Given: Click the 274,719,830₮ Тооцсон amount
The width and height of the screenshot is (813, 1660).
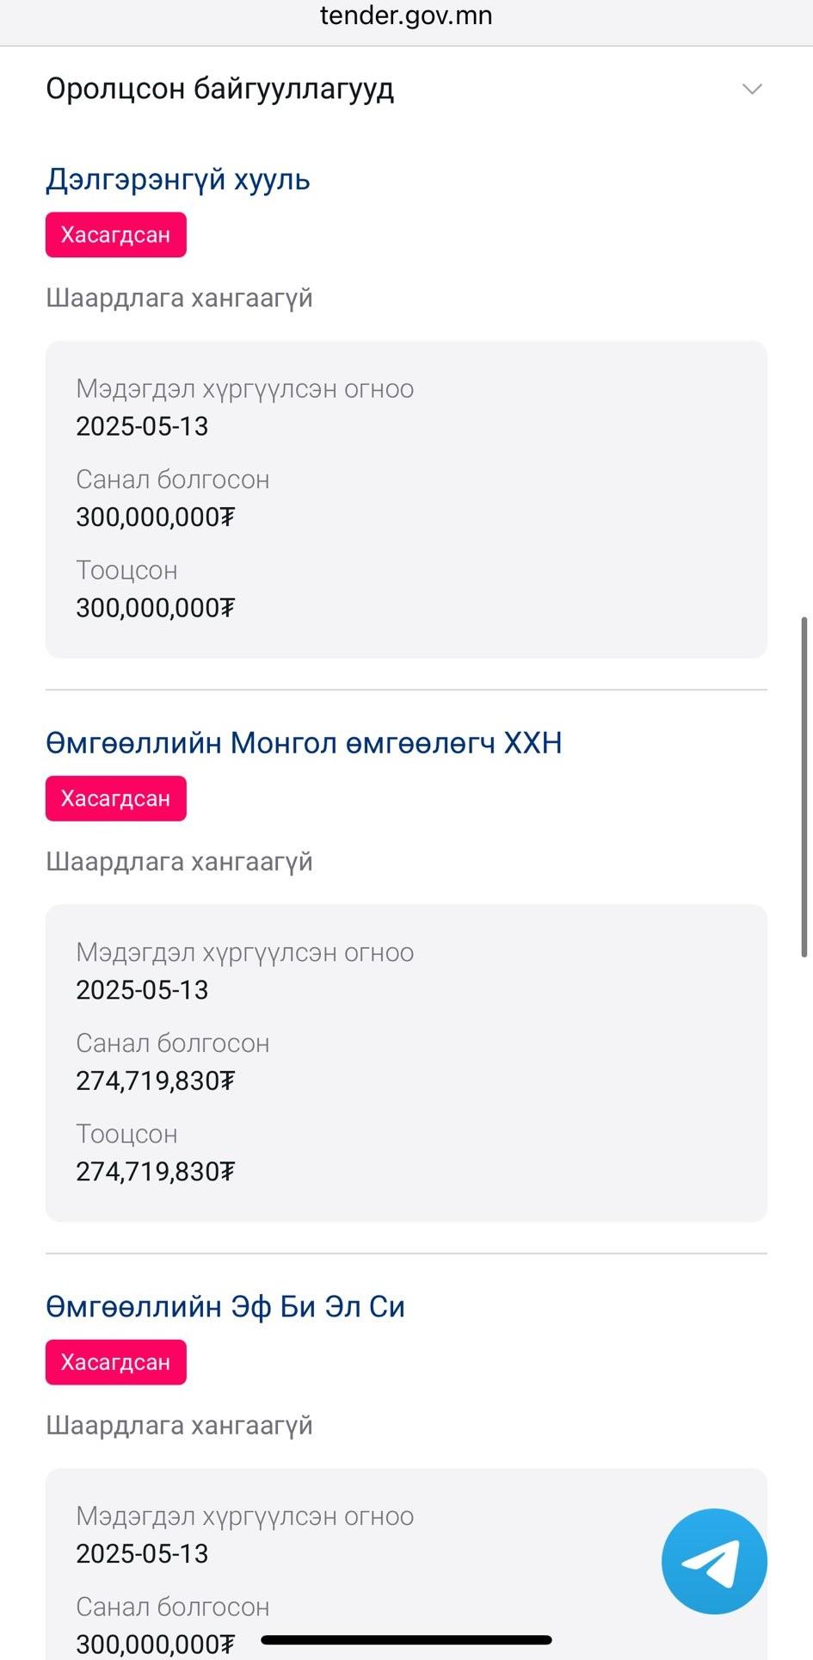Looking at the screenshot, I should coord(155,1172).
